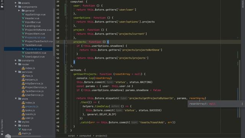Open ProjectTaskSwitch.vue file
Viewport: 245px width, 138px height.
point(39,41)
